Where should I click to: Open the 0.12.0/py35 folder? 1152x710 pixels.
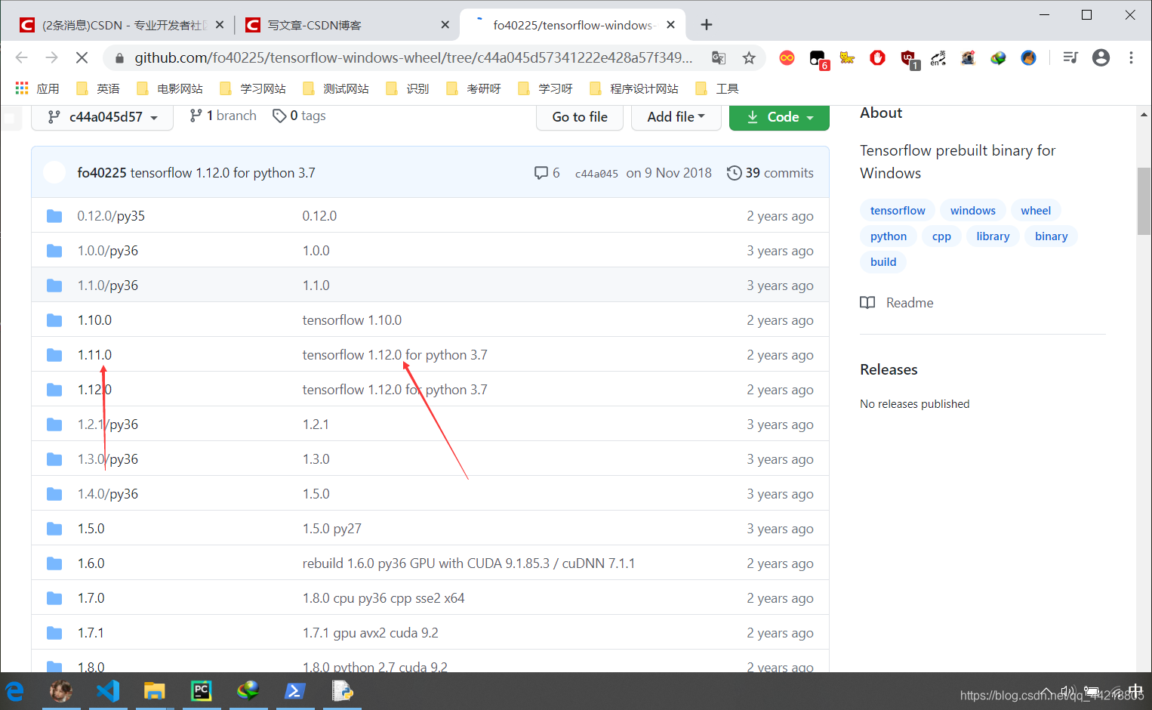[111, 216]
